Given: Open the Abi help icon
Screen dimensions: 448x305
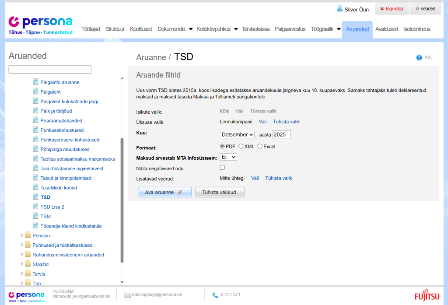Looking at the screenshot, I should tap(419, 58).
